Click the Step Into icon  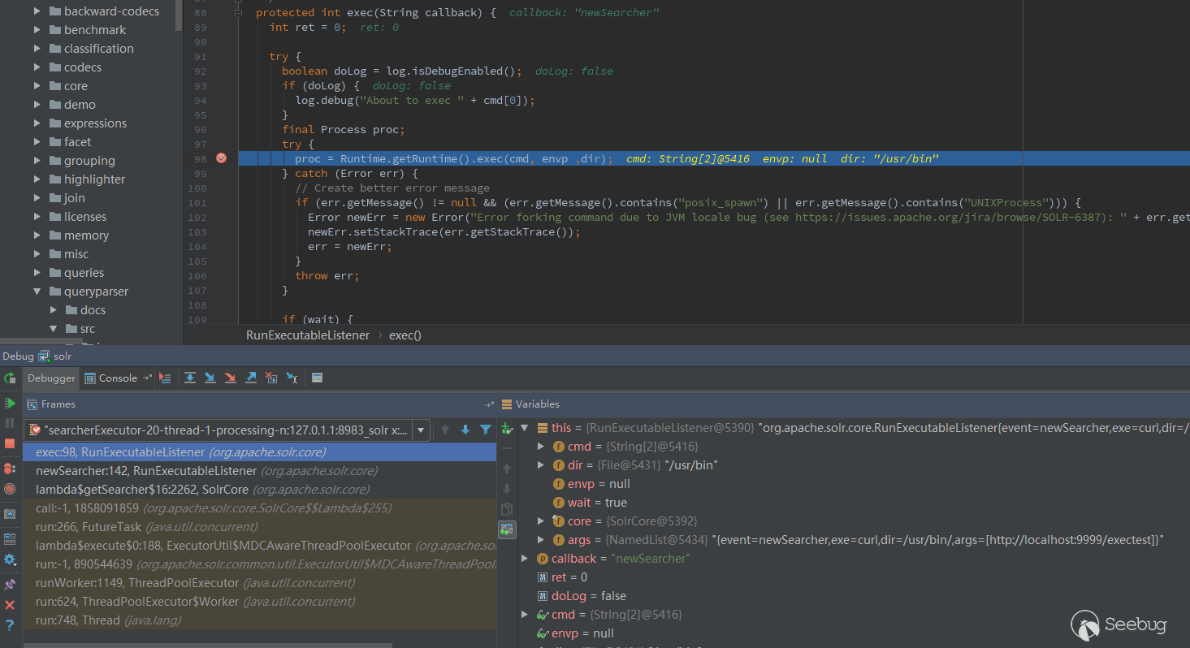tap(210, 378)
